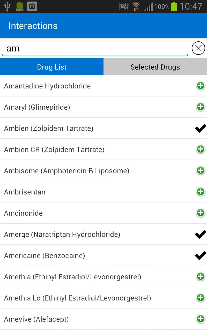This screenshot has width=207, height=331.
Task: Add Amethia with its green plus icon
Action: point(201,276)
